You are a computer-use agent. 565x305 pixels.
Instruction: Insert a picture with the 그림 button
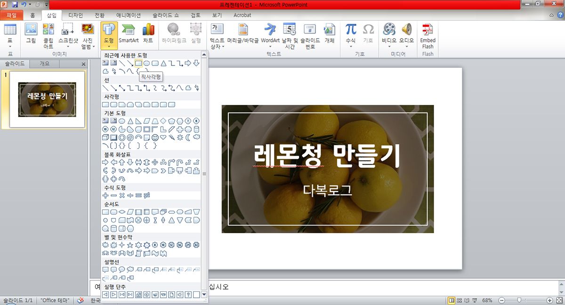click(x=31, y=34)
